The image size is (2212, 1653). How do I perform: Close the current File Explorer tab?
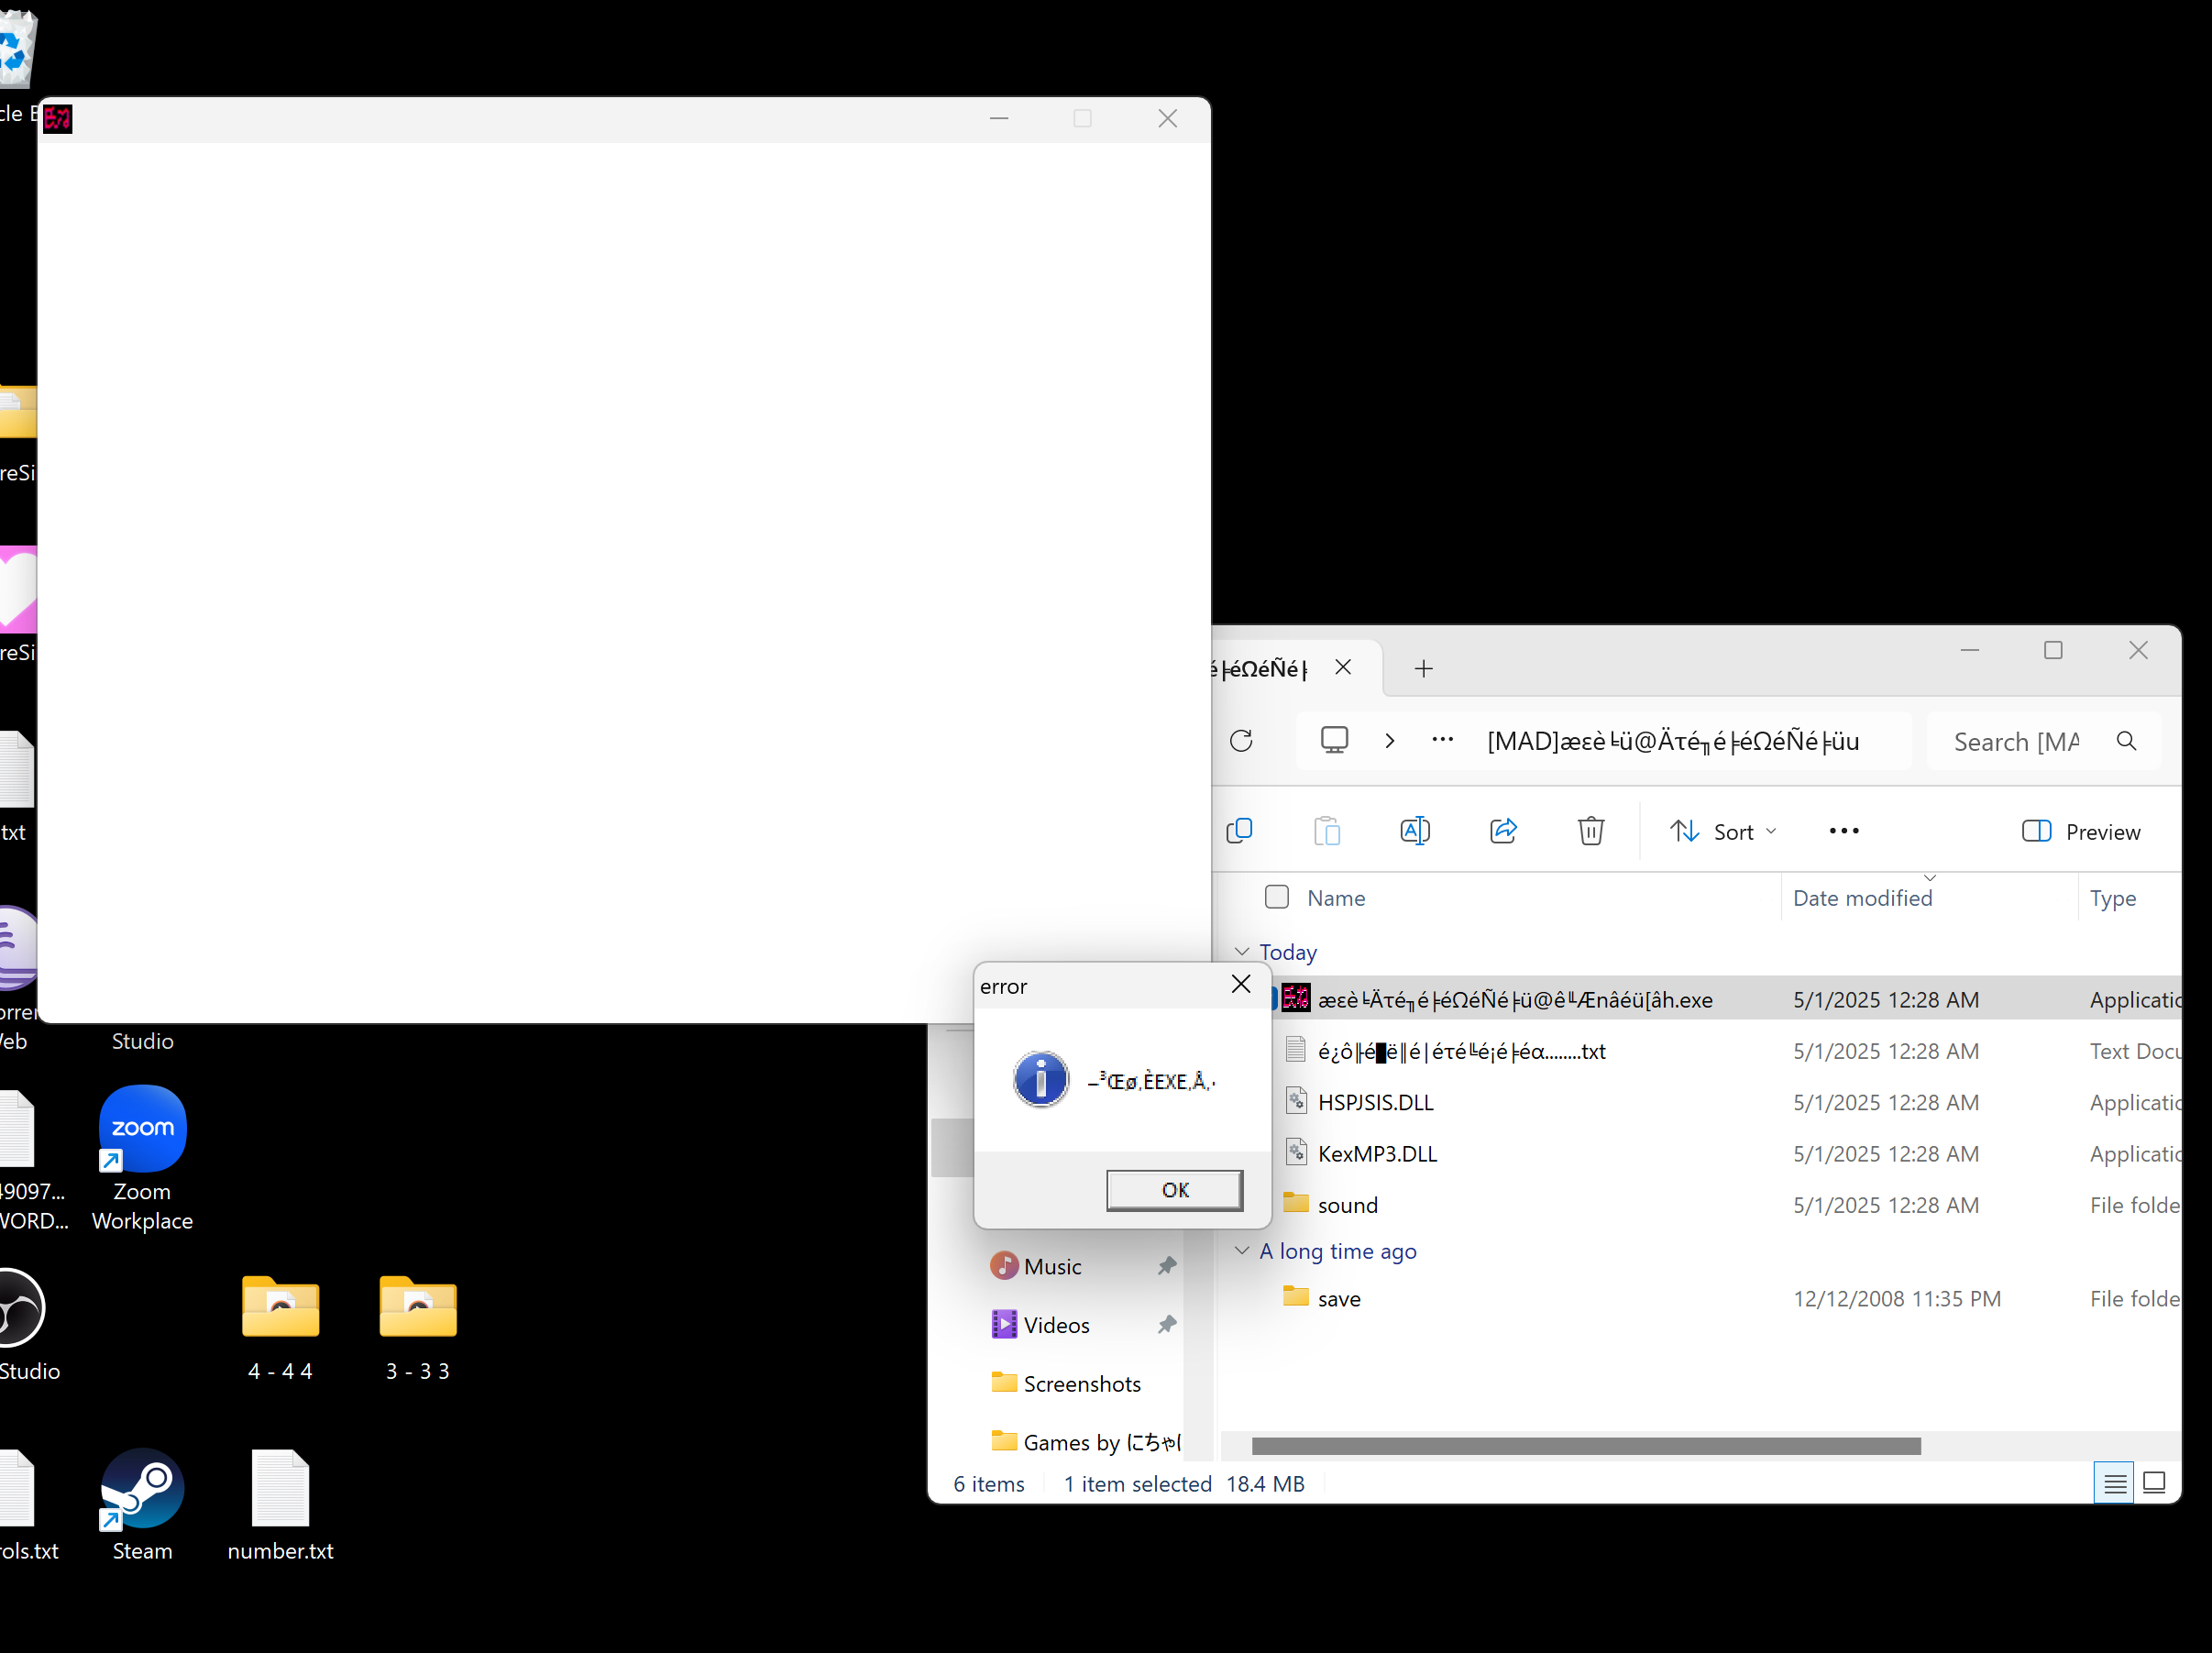click(x=1343, y=668)
